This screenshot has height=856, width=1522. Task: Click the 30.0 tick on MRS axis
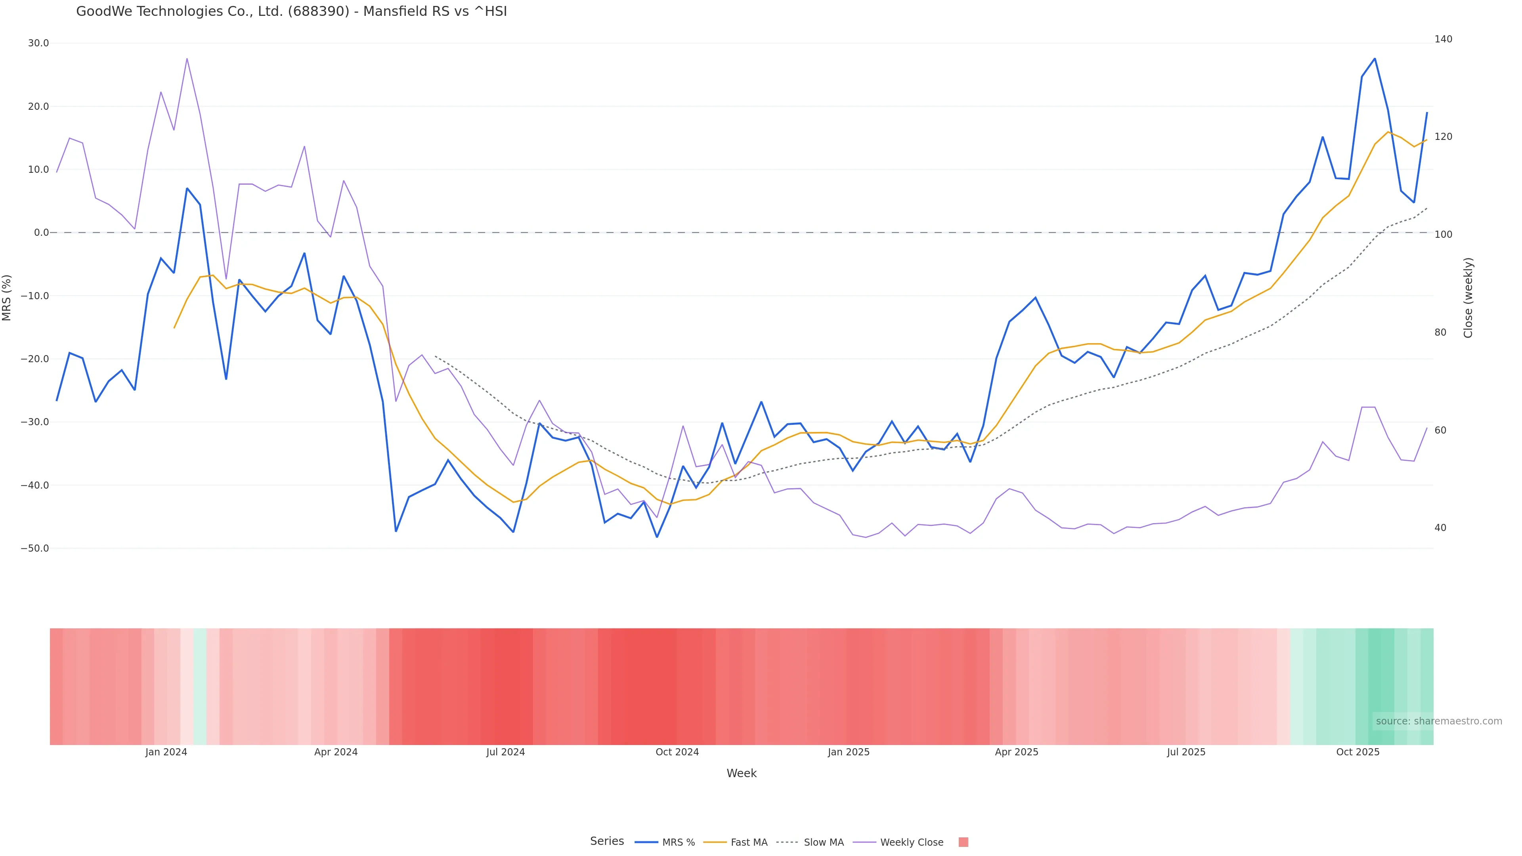click(38, 43)
